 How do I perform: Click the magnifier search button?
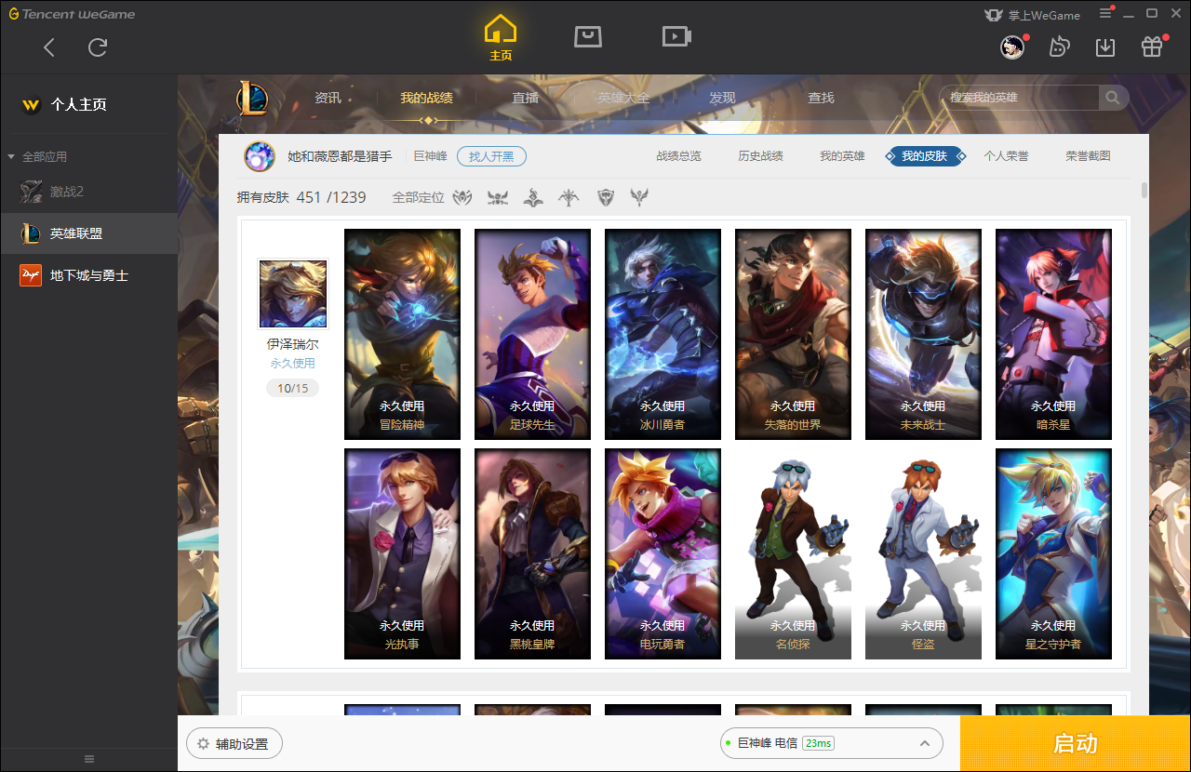tap(1113, 98)
